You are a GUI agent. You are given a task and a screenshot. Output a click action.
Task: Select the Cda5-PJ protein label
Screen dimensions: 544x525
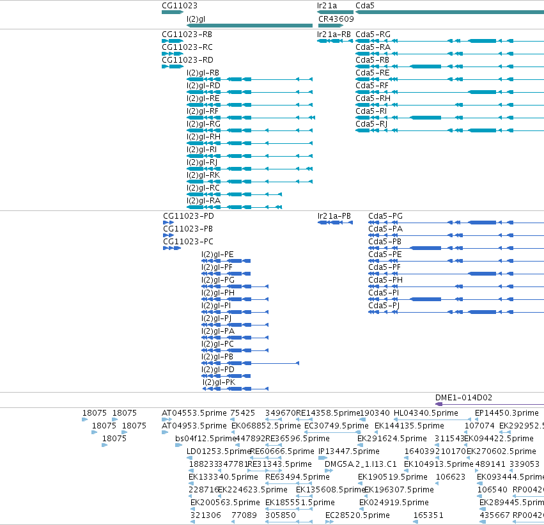[384, 306]
